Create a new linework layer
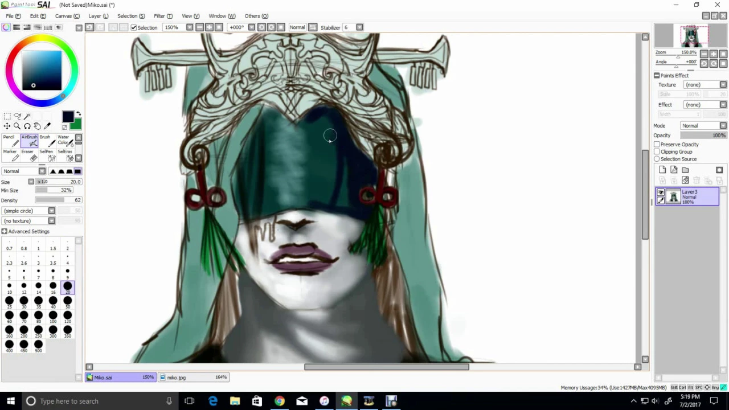 point(674,170)
